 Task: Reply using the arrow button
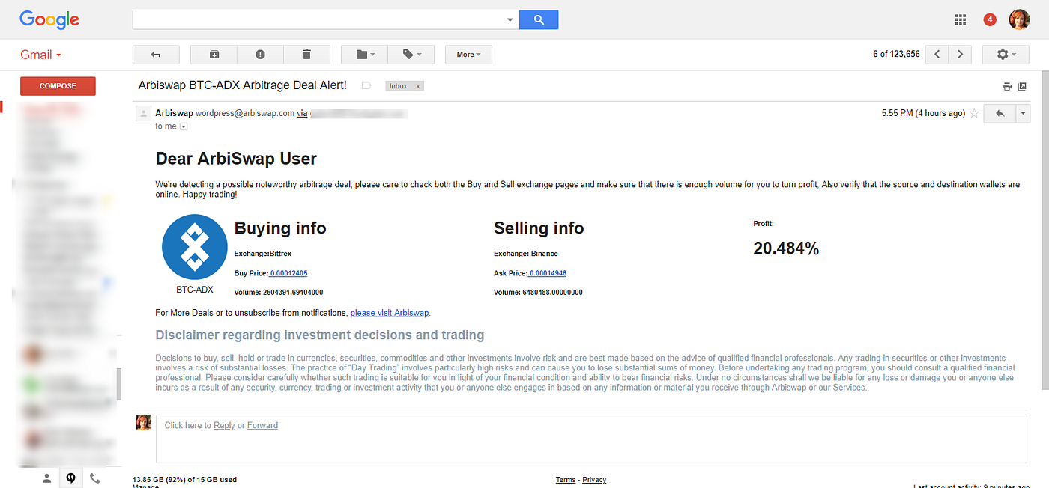pos(1000,113)
